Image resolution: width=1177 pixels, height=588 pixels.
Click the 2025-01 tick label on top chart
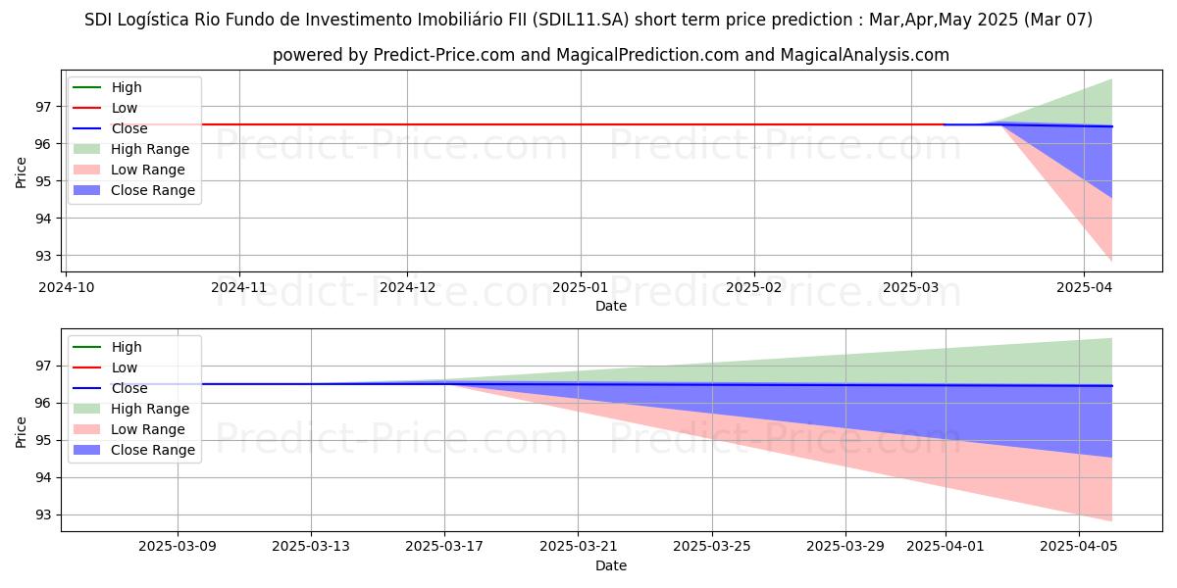coord(581,288)
